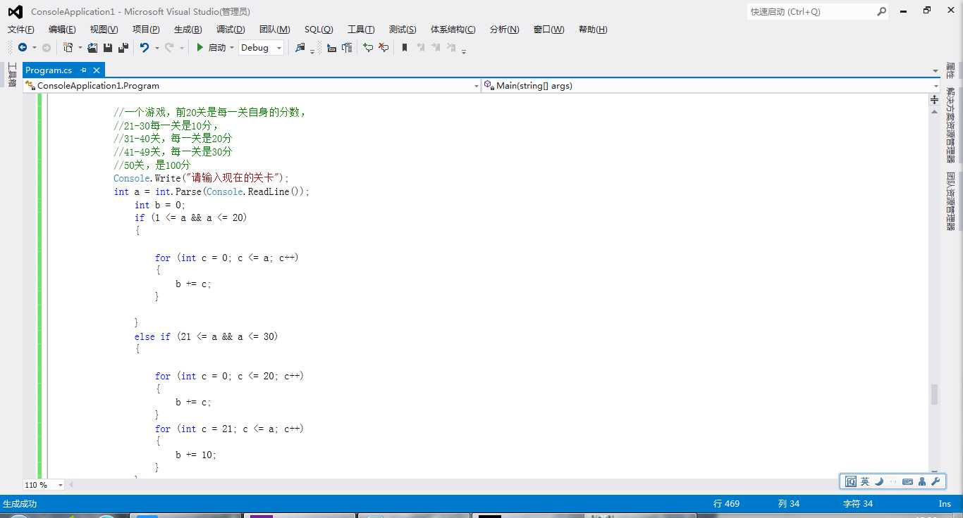Open the 团队(M) menu
Image resolution: width=963 pixels, height=518 pixels.
274,30
